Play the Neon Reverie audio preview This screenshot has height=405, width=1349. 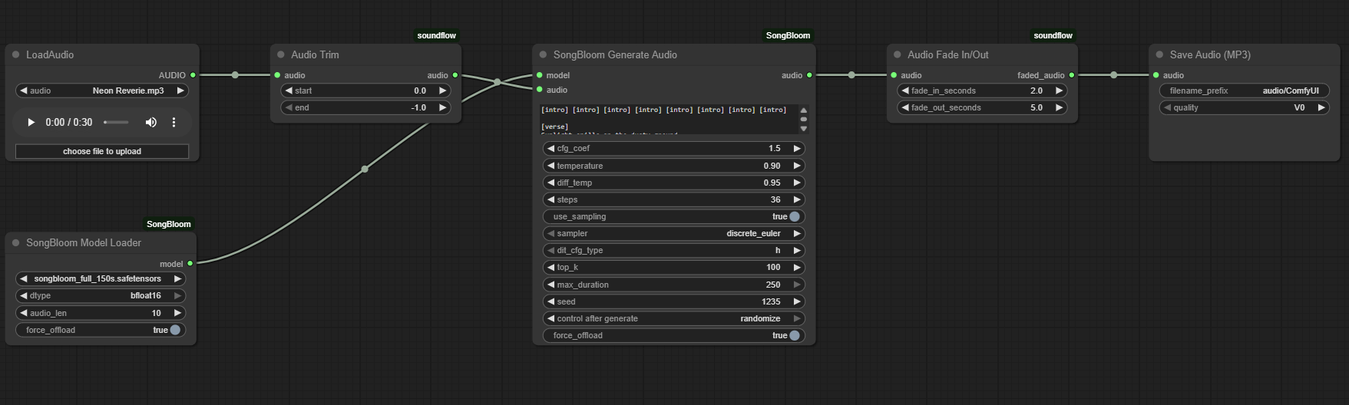(31, 123)
